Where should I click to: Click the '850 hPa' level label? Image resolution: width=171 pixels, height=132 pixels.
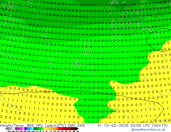(x=35, y=126)
